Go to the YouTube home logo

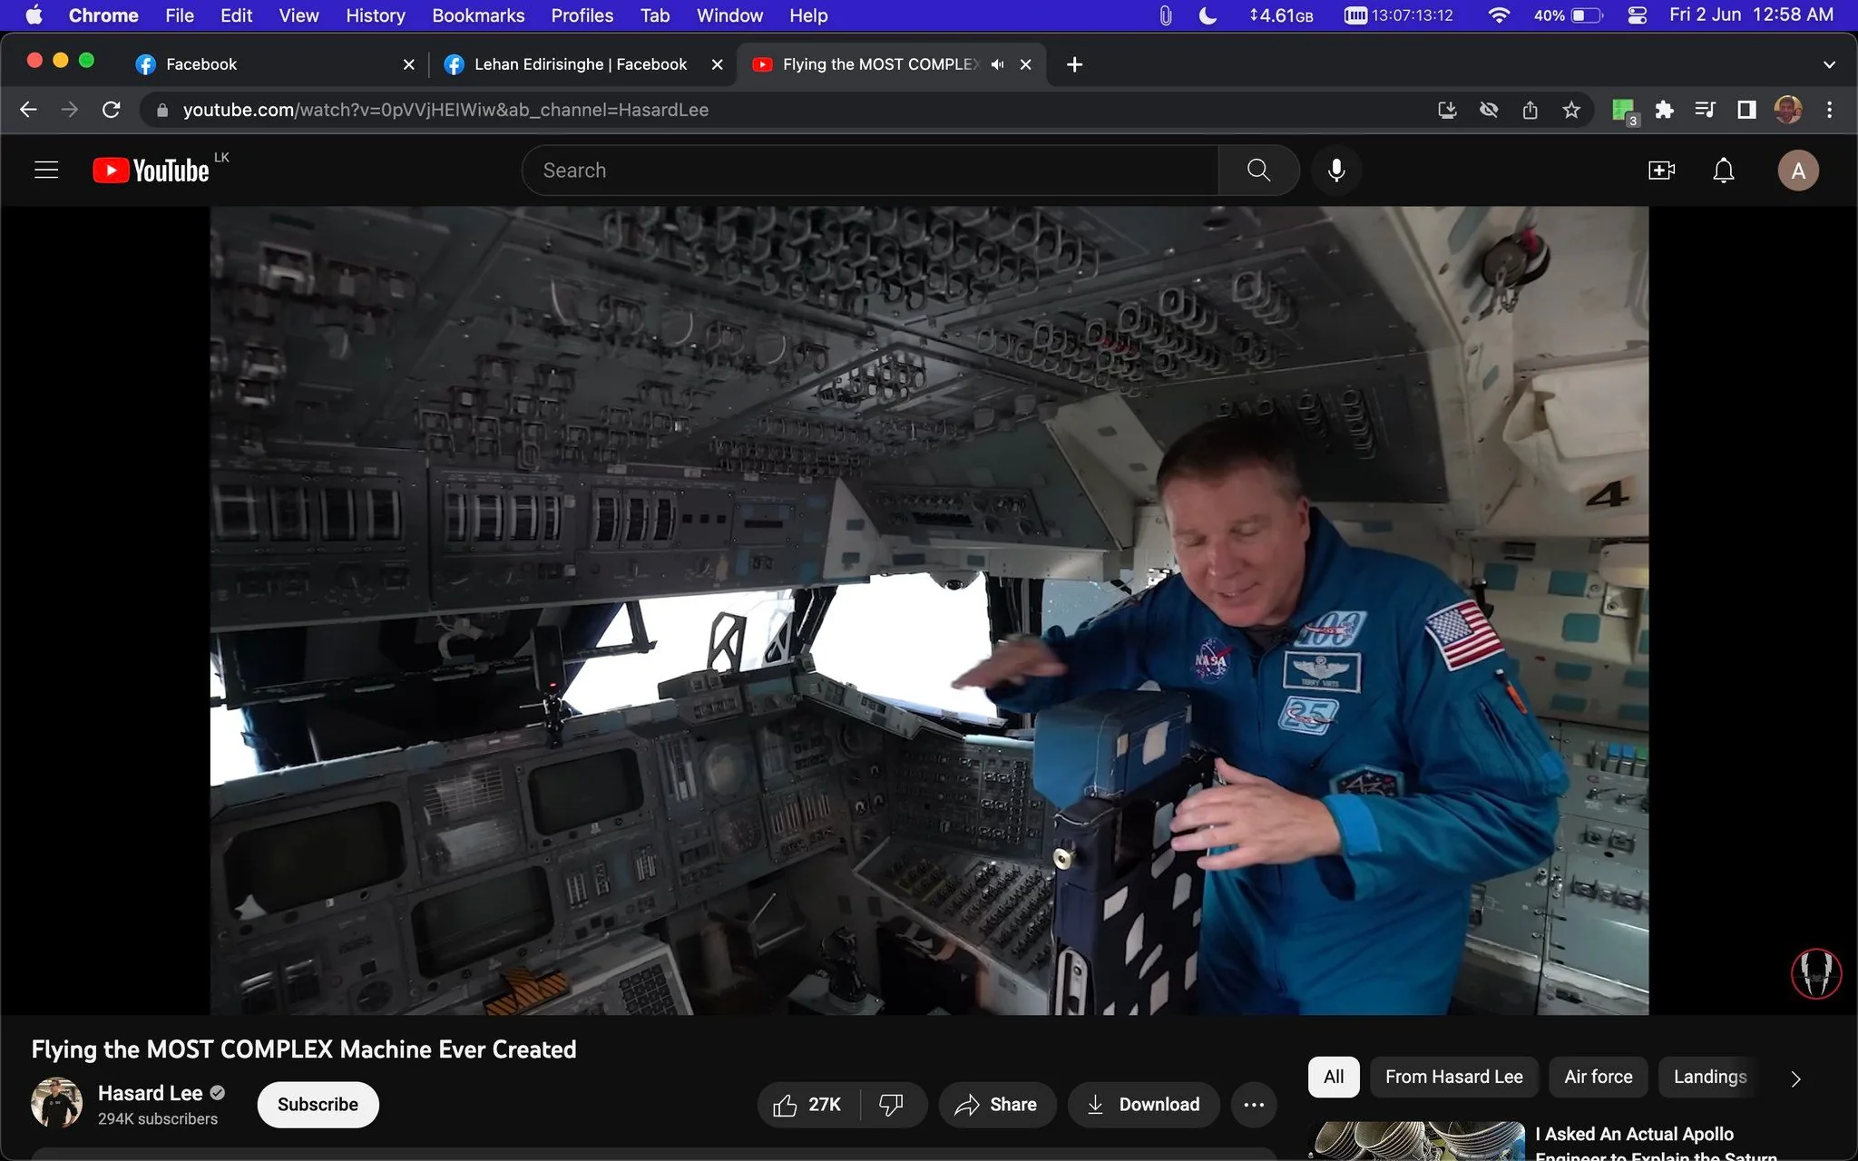[x=152, y=171]
